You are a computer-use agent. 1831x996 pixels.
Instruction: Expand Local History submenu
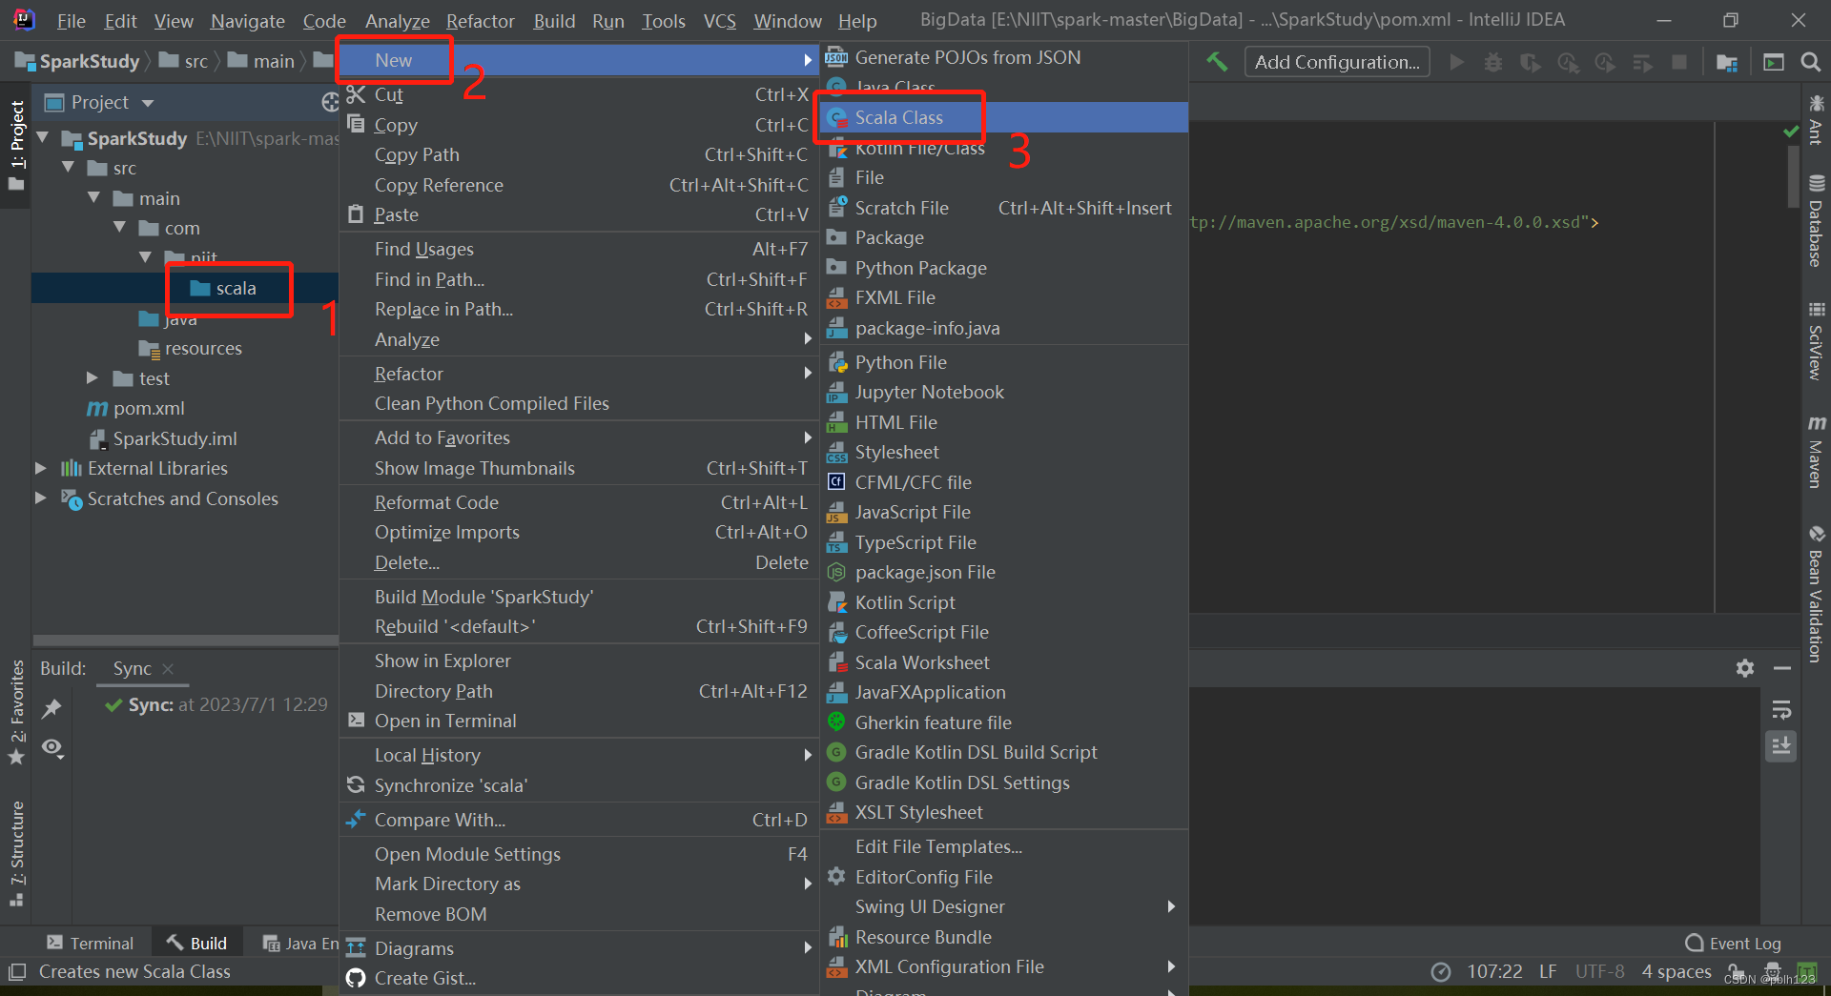[x=579, y=755]
